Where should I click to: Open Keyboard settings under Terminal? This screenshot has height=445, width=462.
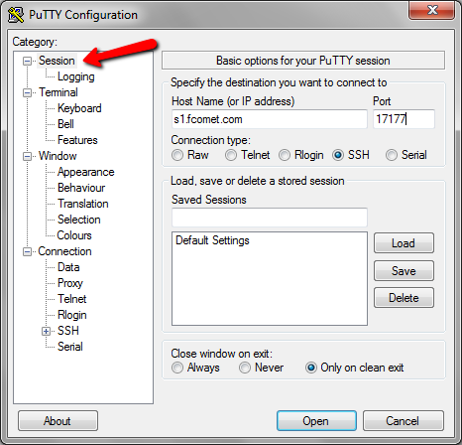point(79,108)
